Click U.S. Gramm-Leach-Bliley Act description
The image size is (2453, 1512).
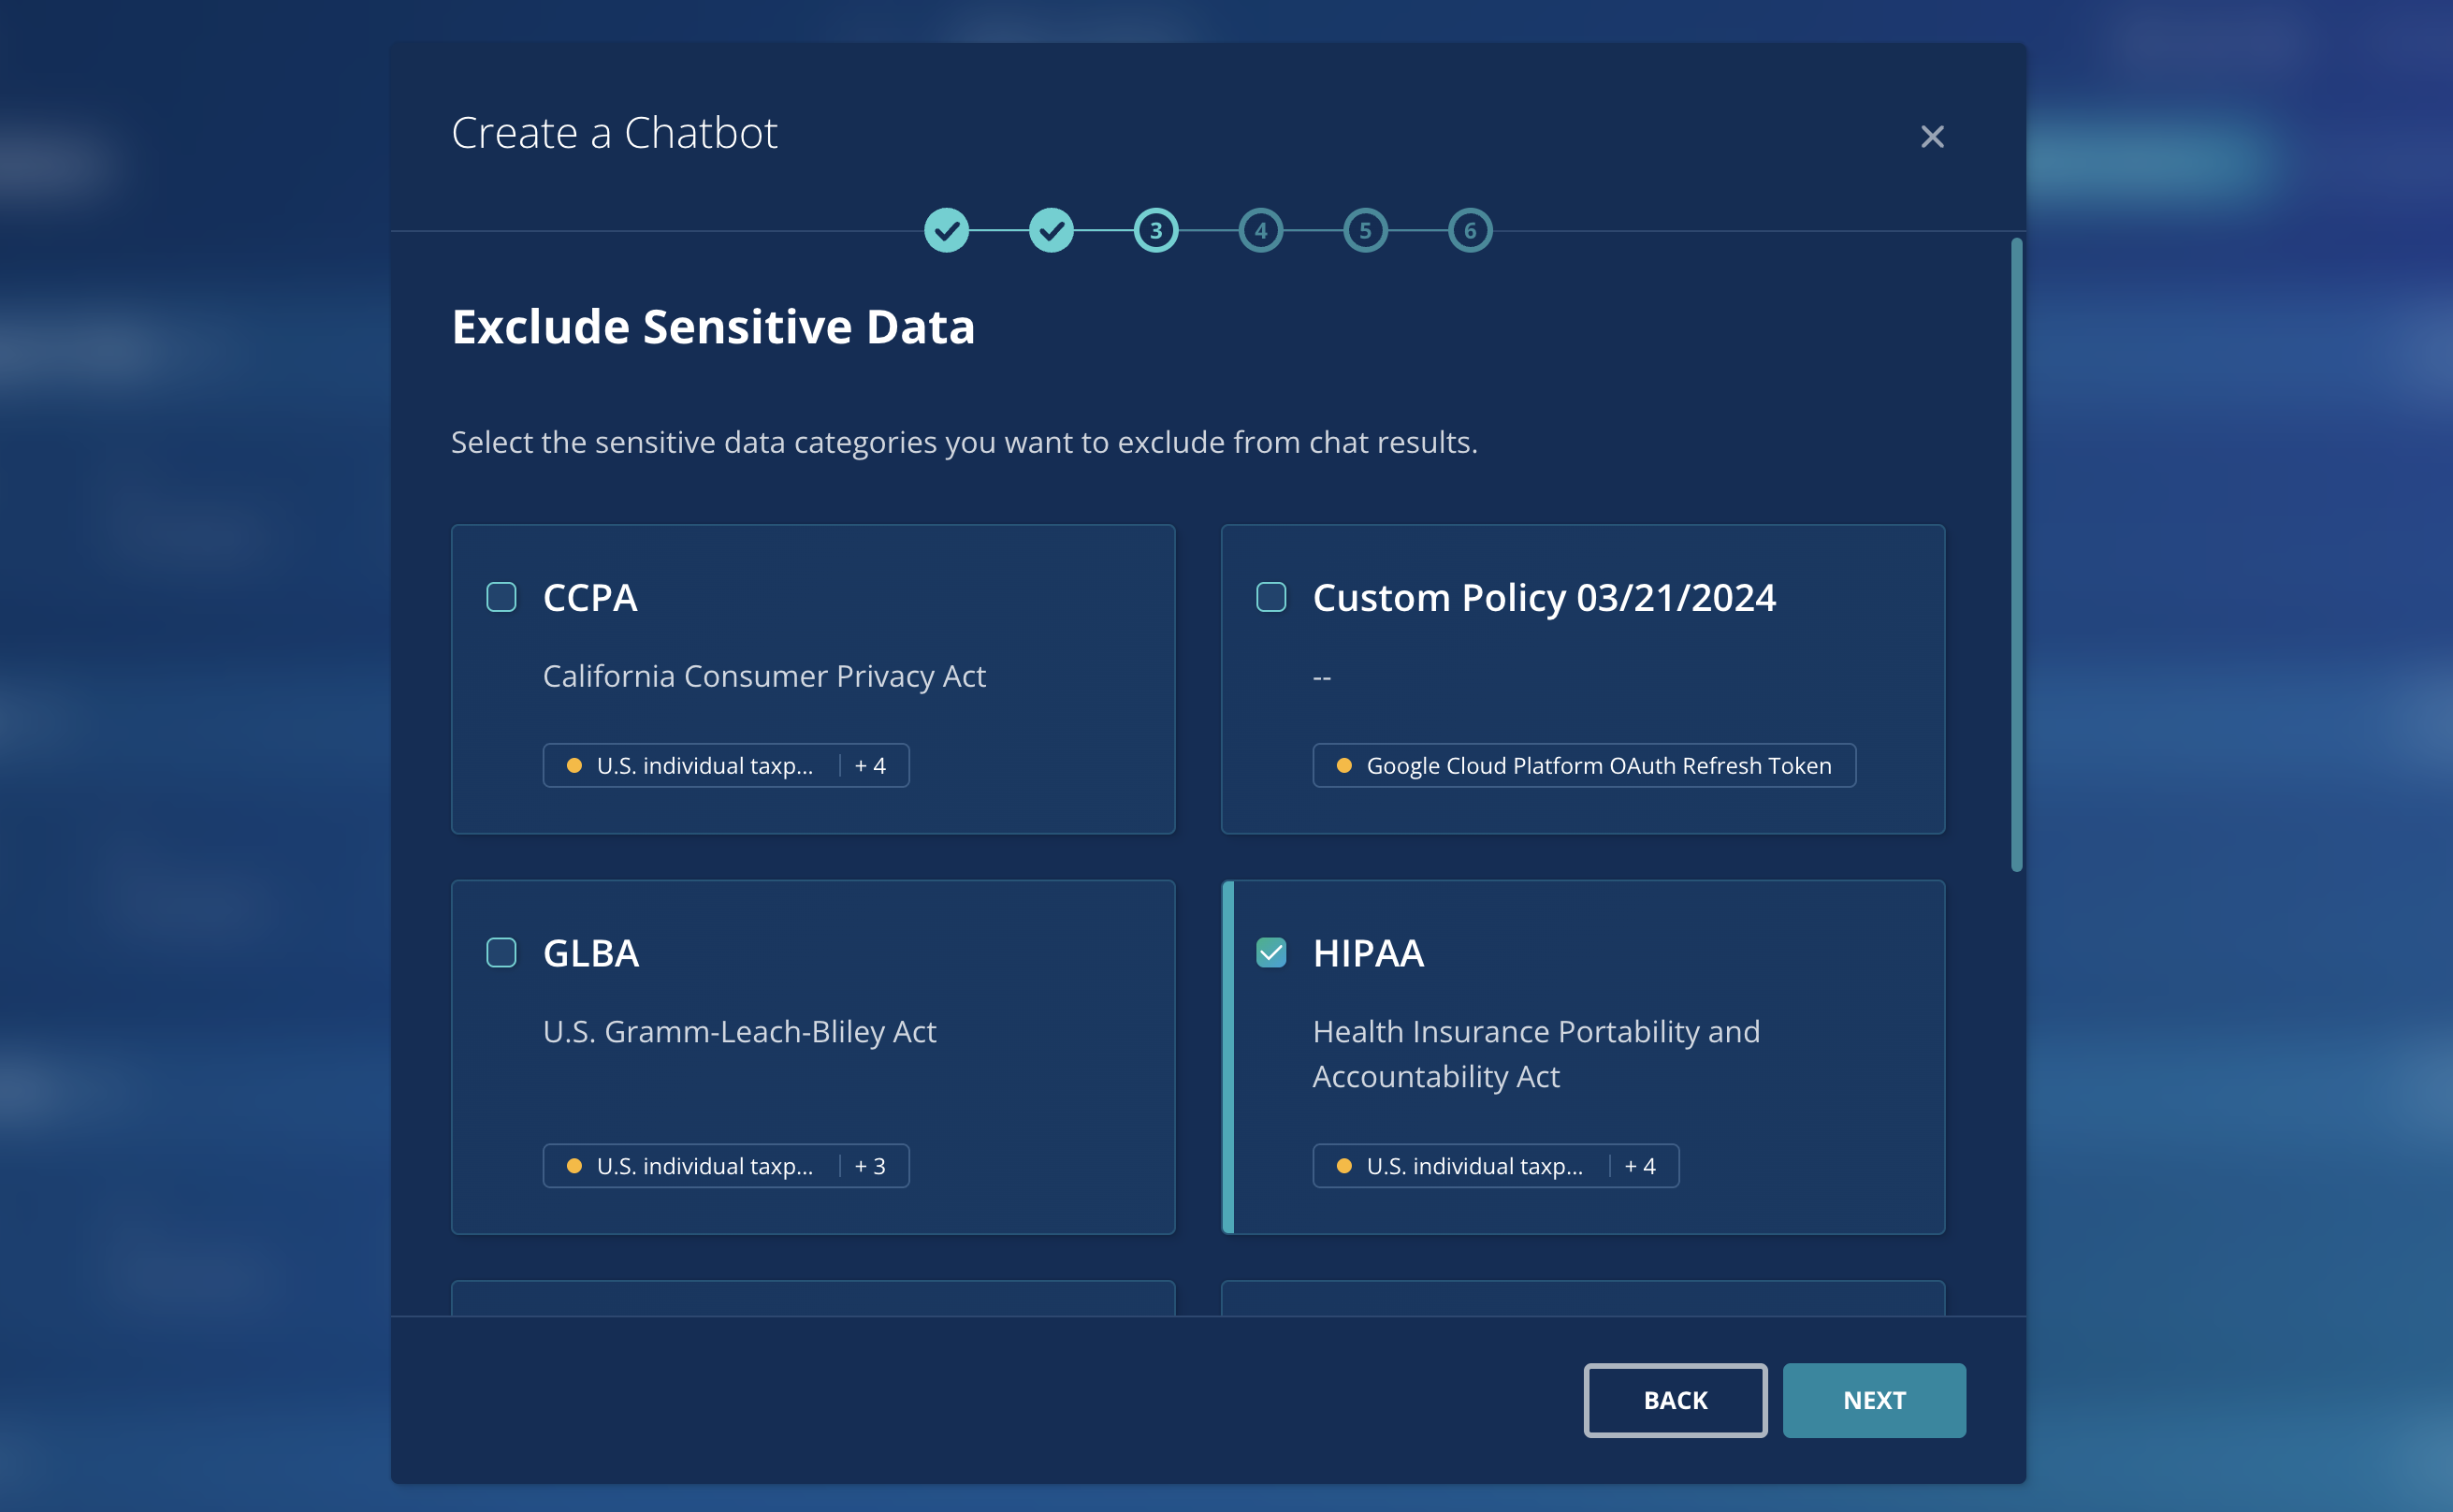[739, 1031]
